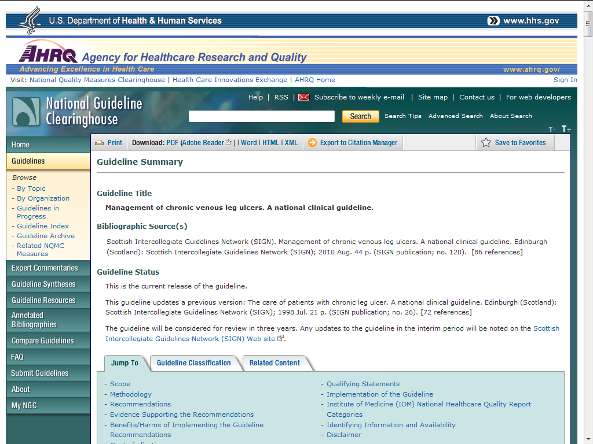The width and height of the screenshot is (593, 444).
Task: Download the guideline as Word
Action: coord(249,143)
